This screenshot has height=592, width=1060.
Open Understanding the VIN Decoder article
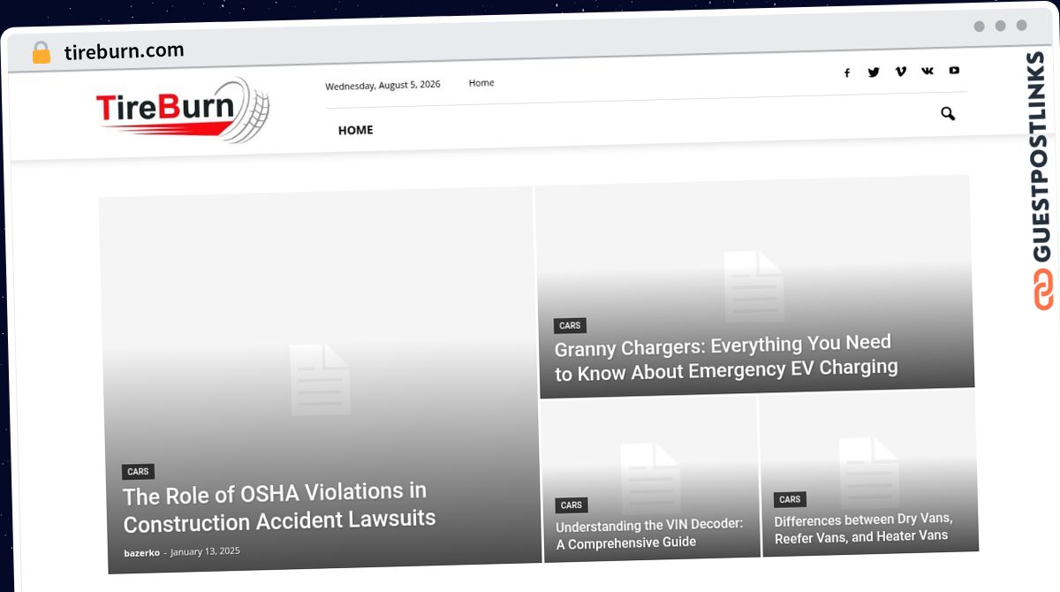tap(649, 534)
